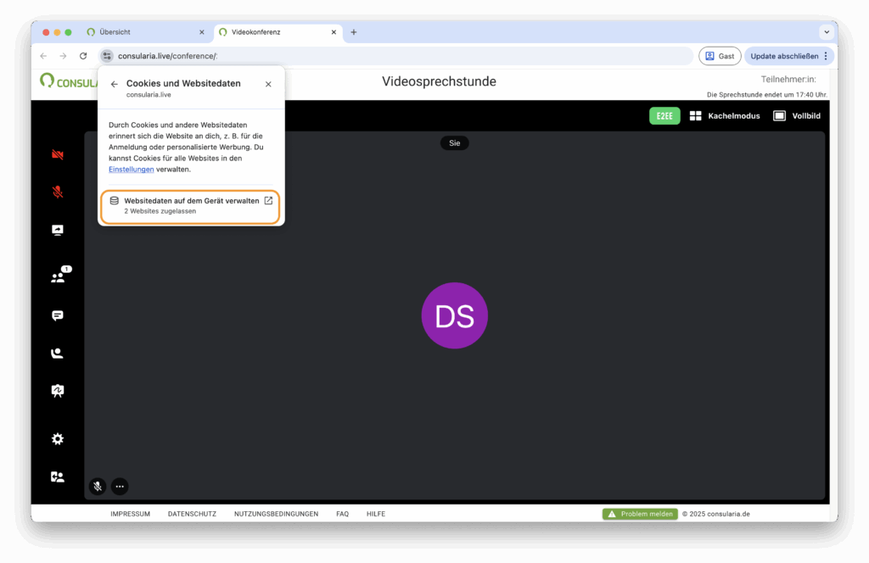Open the FAQ footer link
The width and height of the screenshot is (869, 563).
tap(343, 514)
